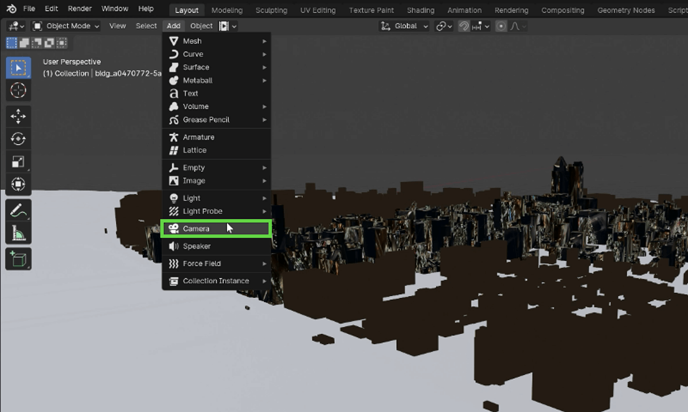The width and height of the screenshot is (688, 412).
Task: Open the Render menu
Action: 80,9
